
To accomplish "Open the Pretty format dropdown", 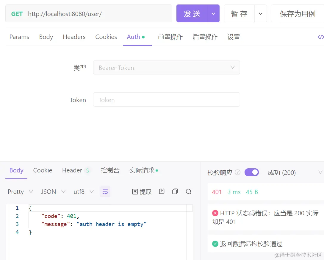I will [x=20, y=192].
